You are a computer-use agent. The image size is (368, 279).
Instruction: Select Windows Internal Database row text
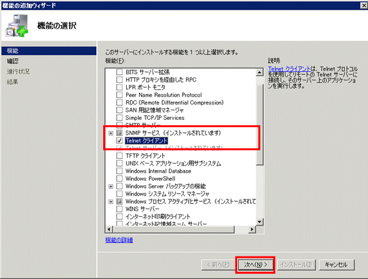[x=158, y=171]
